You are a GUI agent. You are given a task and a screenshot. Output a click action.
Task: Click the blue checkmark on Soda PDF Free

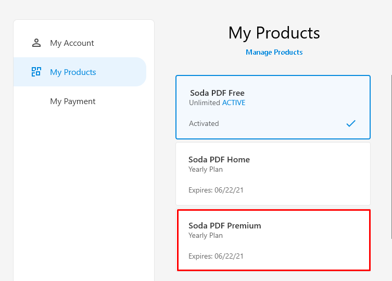click(x=351, y=123)
